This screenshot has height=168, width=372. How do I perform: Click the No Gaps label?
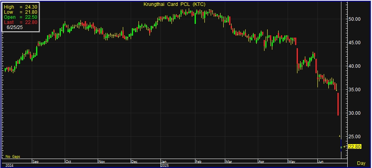tap(13, 157)
